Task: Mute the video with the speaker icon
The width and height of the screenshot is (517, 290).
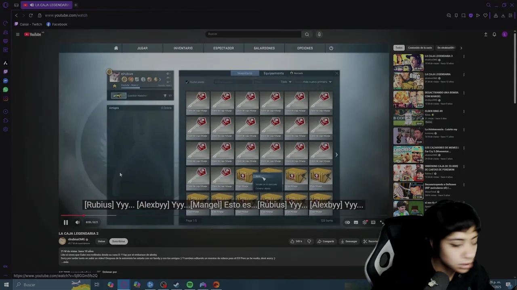Action: point(78,222)
